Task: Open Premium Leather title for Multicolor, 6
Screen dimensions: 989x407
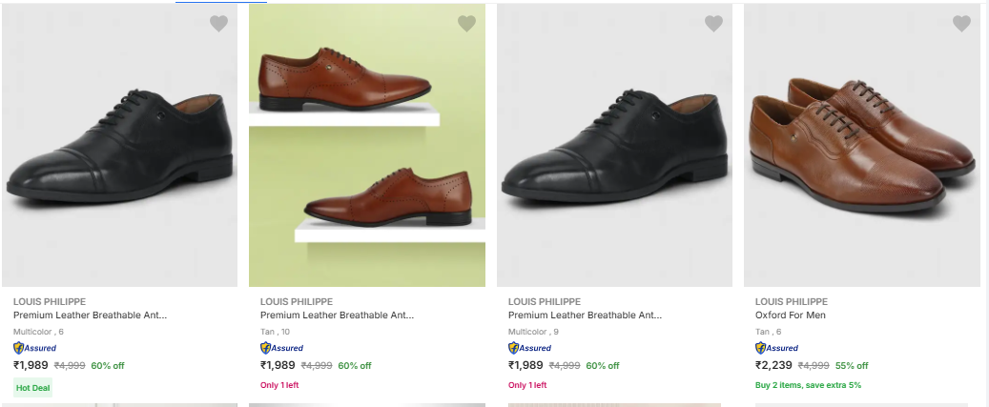Action: click(x=91, y=315)
